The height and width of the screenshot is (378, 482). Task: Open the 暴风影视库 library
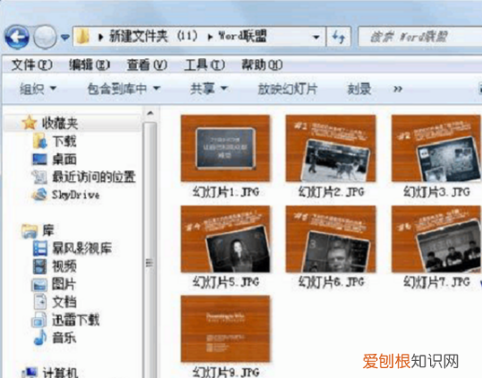(82, 248)
